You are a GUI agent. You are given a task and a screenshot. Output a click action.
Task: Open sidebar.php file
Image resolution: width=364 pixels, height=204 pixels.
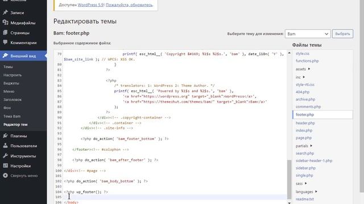click(305, 168)
